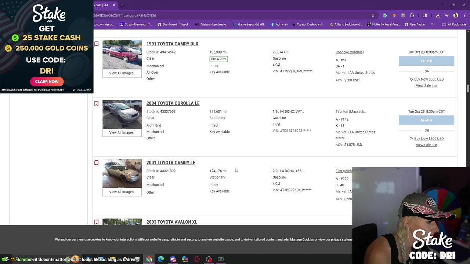Viewport: 470px width, 264px height.
Task: Open a new browser tab
Action: (123, 5)
